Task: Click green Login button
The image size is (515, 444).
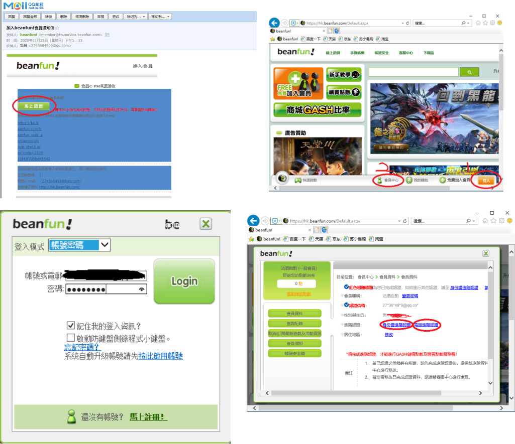Action: [184, 281]
